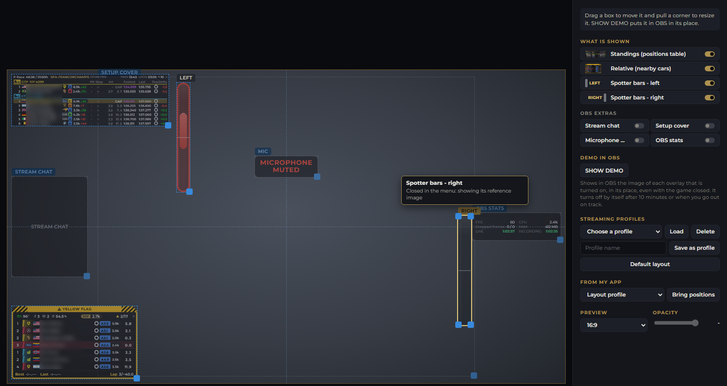The height and width of the screenshot is (386, 727).
Task: Select the MICROPHONE MUTED overlay box
Action: pyautogui.click(x=286, y=166)
